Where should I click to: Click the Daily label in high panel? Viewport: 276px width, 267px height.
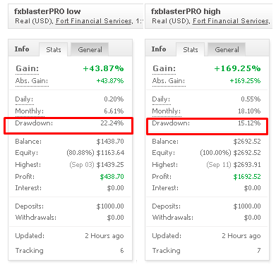point(161,99)
